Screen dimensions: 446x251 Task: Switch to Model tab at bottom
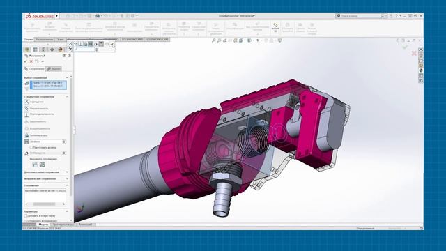(43, 225)
